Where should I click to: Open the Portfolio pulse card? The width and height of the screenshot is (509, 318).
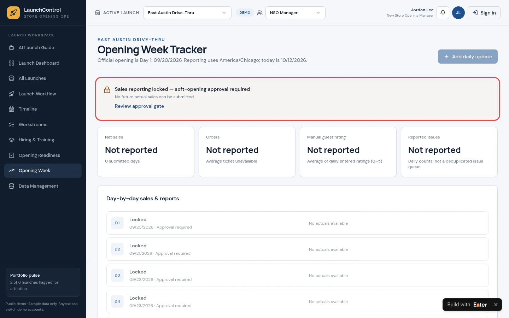43,282
